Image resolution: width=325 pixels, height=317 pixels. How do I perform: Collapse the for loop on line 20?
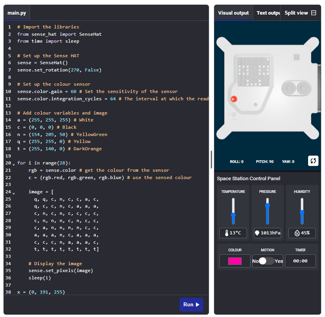pos(14,164)
